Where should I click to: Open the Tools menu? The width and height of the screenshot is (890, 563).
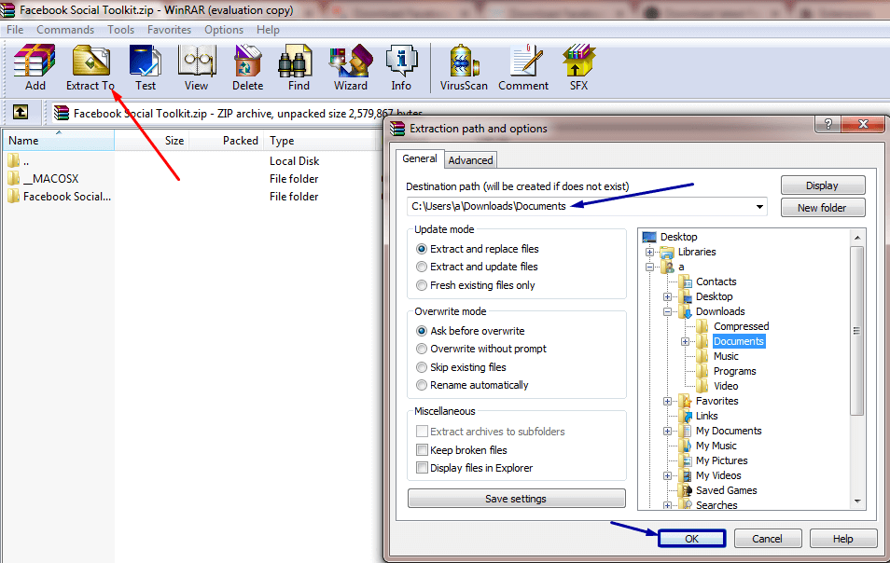[121, 30]
